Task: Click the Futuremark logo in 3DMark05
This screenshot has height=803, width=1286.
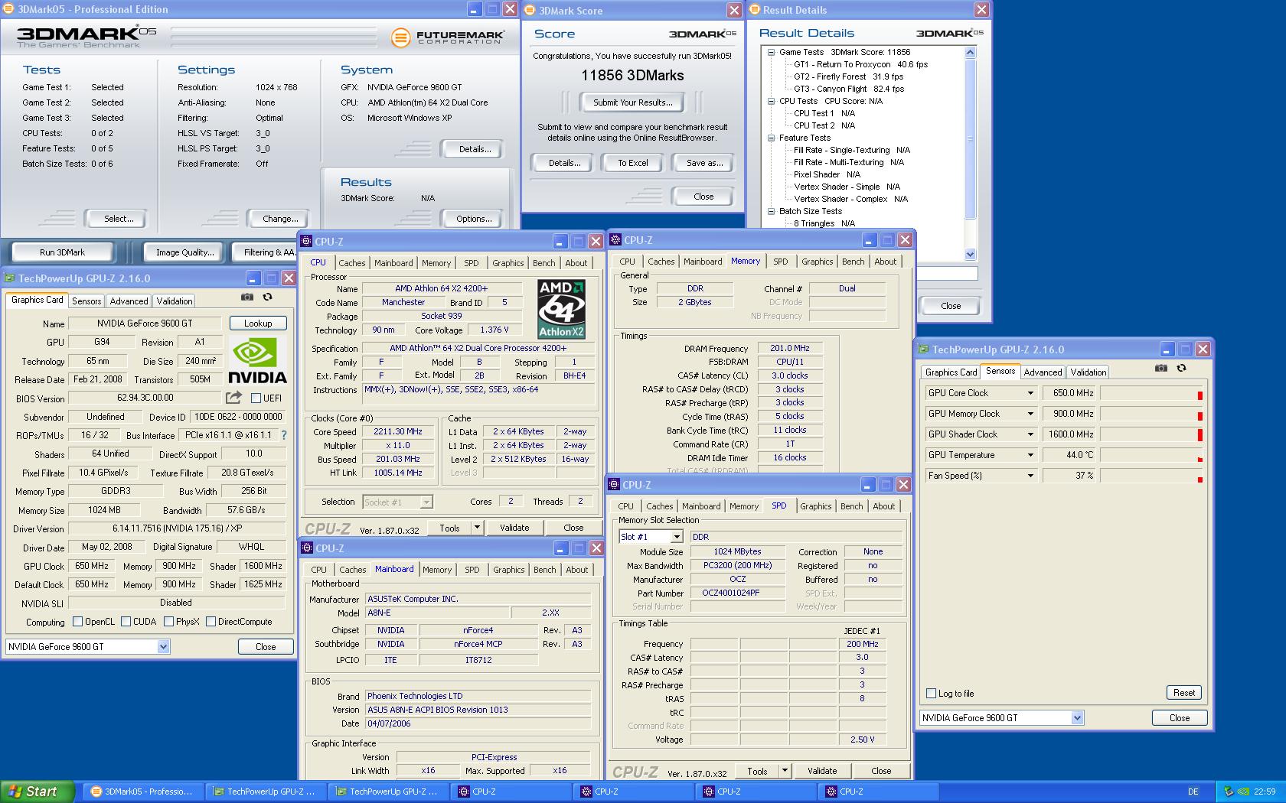Action: coord(447,37)
